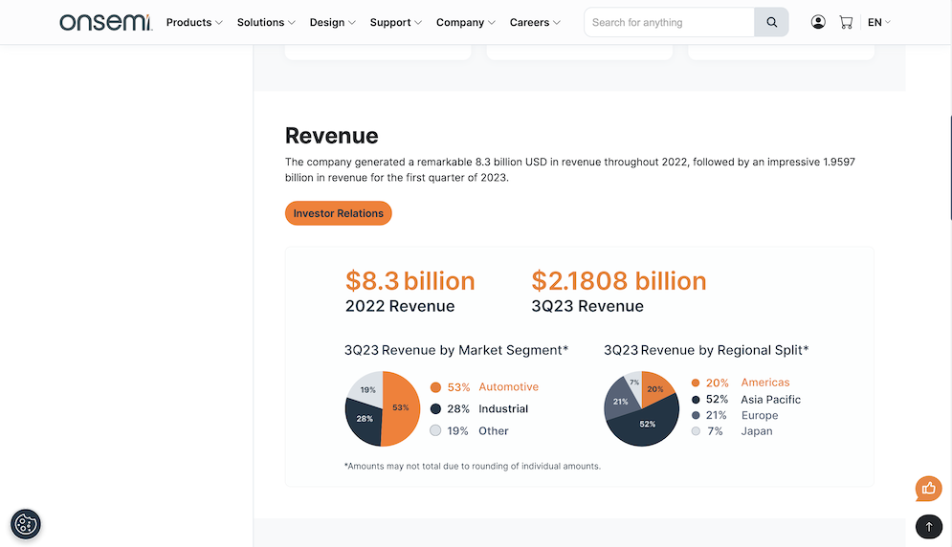
Task: Click the Europe legend label
Action: click(760, 415)
